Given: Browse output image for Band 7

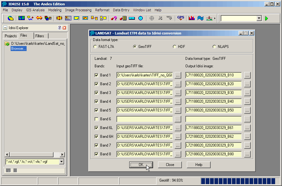Looking at the screenshot, I should [247, 146].
